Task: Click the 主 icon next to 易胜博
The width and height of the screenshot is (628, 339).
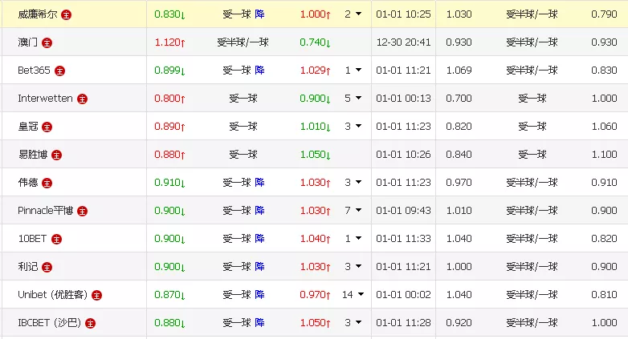Action: click(x=56, y=155)
